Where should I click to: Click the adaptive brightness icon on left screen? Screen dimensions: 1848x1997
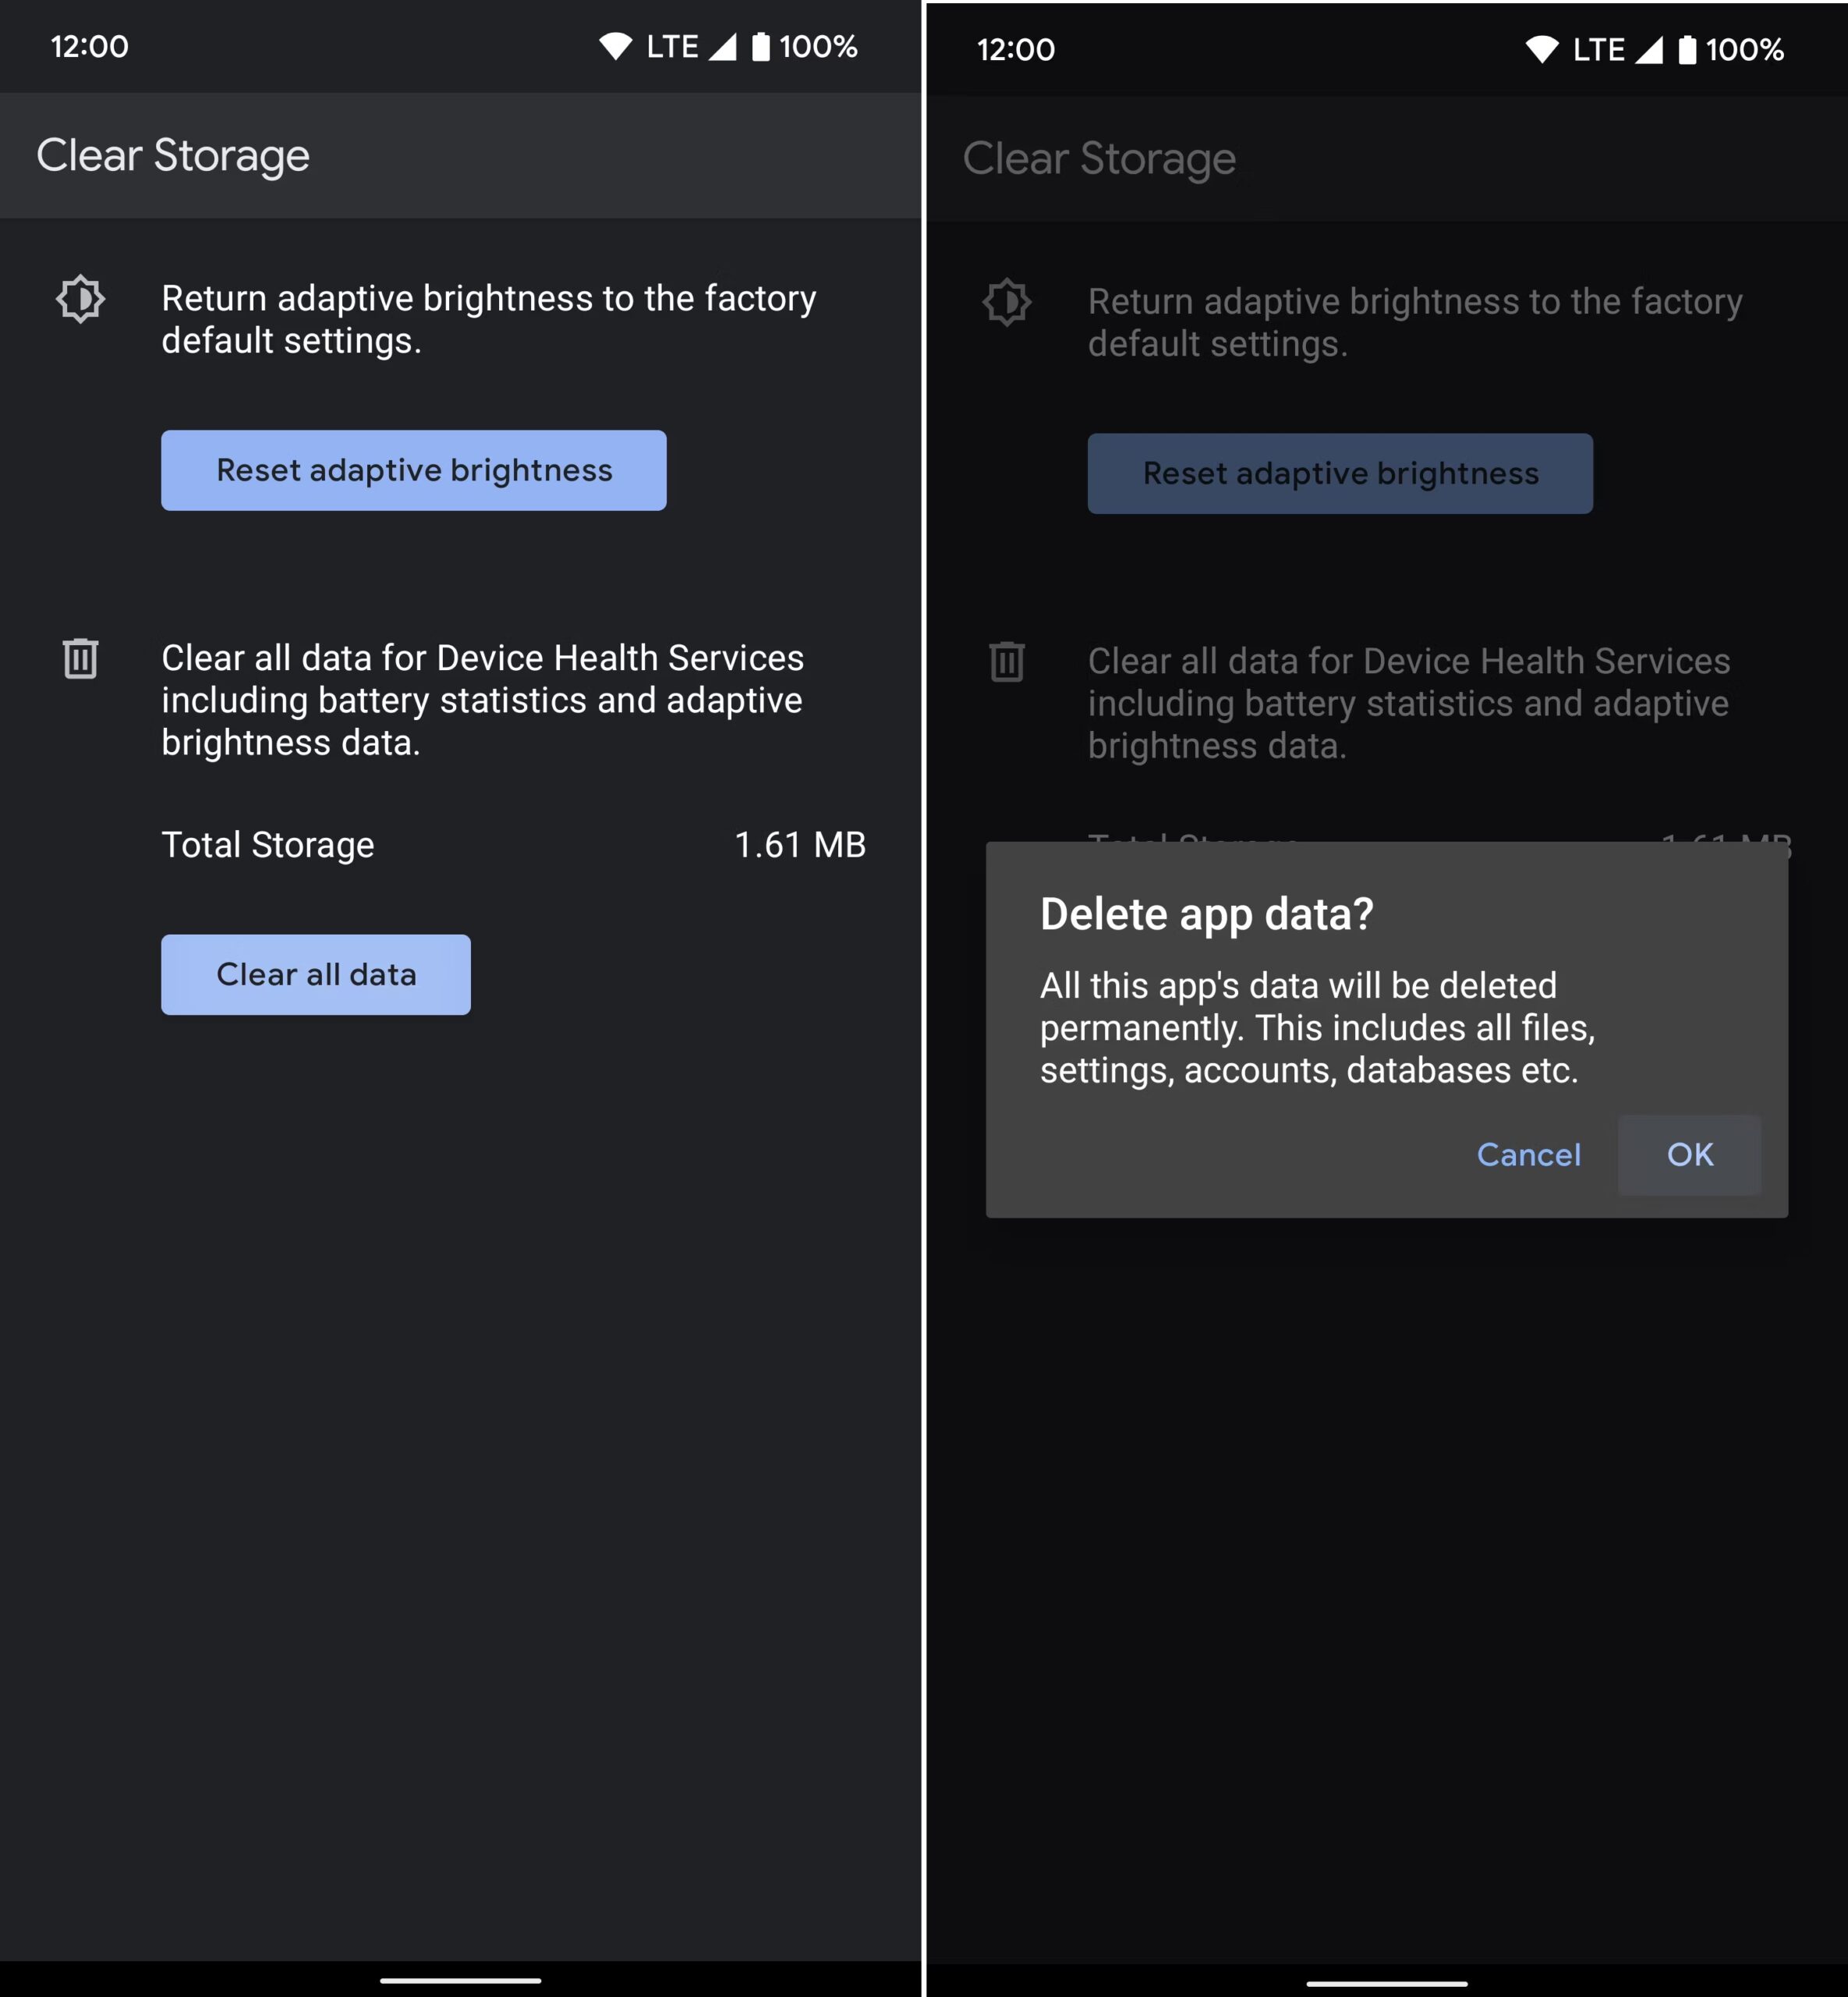click(x=80, y=299)
